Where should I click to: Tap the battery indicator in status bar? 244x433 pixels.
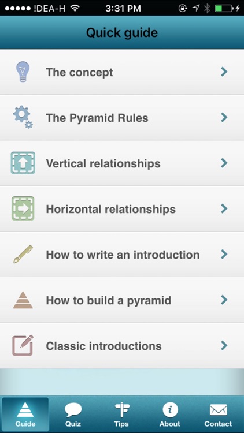coord(224,8)
